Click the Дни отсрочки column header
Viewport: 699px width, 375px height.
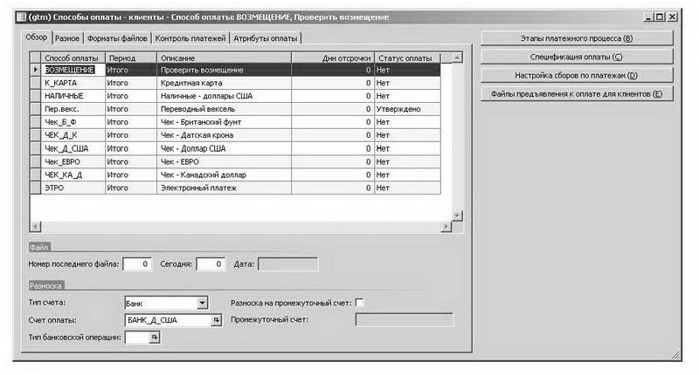click(x=333, y=58)
